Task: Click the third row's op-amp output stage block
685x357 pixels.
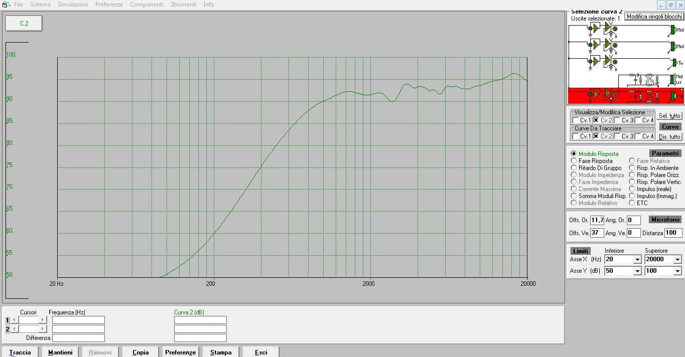Action: click(x=610, y=62)
